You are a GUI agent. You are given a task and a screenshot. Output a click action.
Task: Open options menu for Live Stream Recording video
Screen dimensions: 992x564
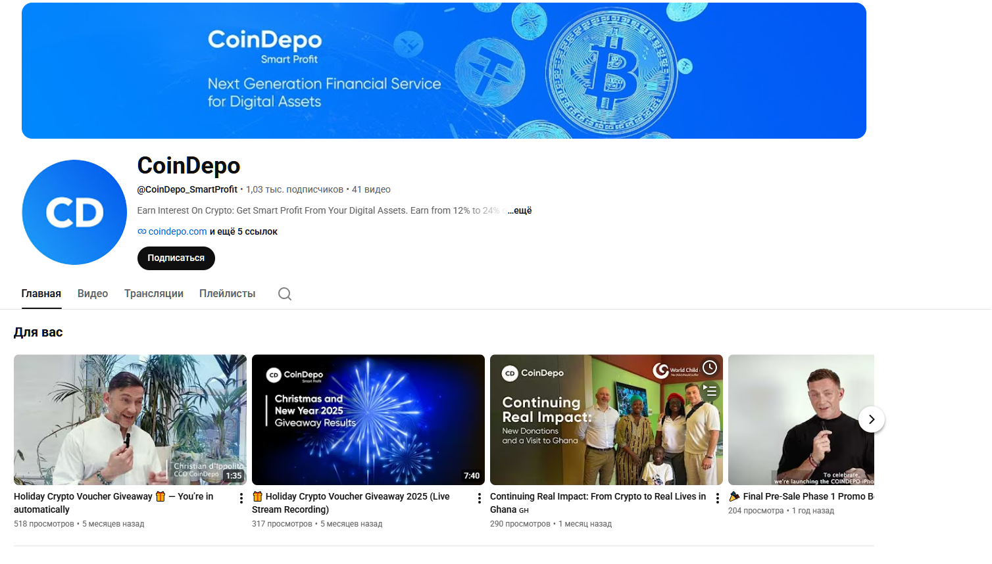point(480,498)
